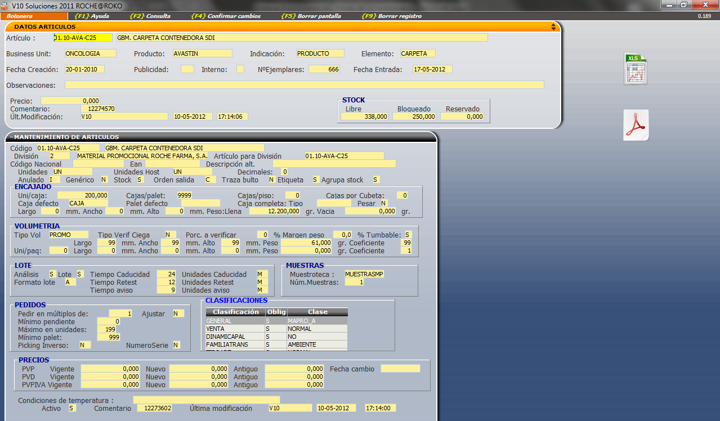Click the Observaciones text field
720x421 pixels.
[x=304, y=85]
